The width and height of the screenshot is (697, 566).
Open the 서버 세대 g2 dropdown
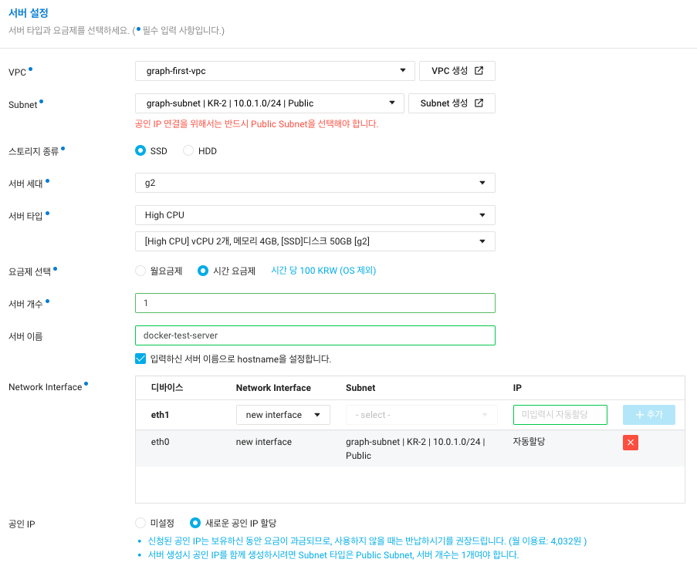(x=315, y=183)
